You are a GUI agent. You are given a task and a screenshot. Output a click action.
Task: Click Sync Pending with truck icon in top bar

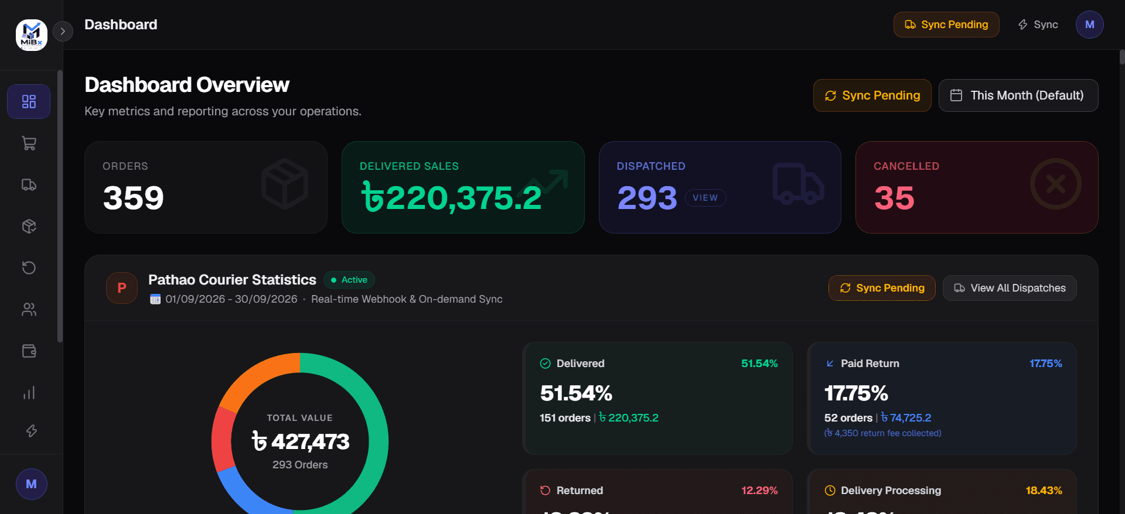click(946, 25)
